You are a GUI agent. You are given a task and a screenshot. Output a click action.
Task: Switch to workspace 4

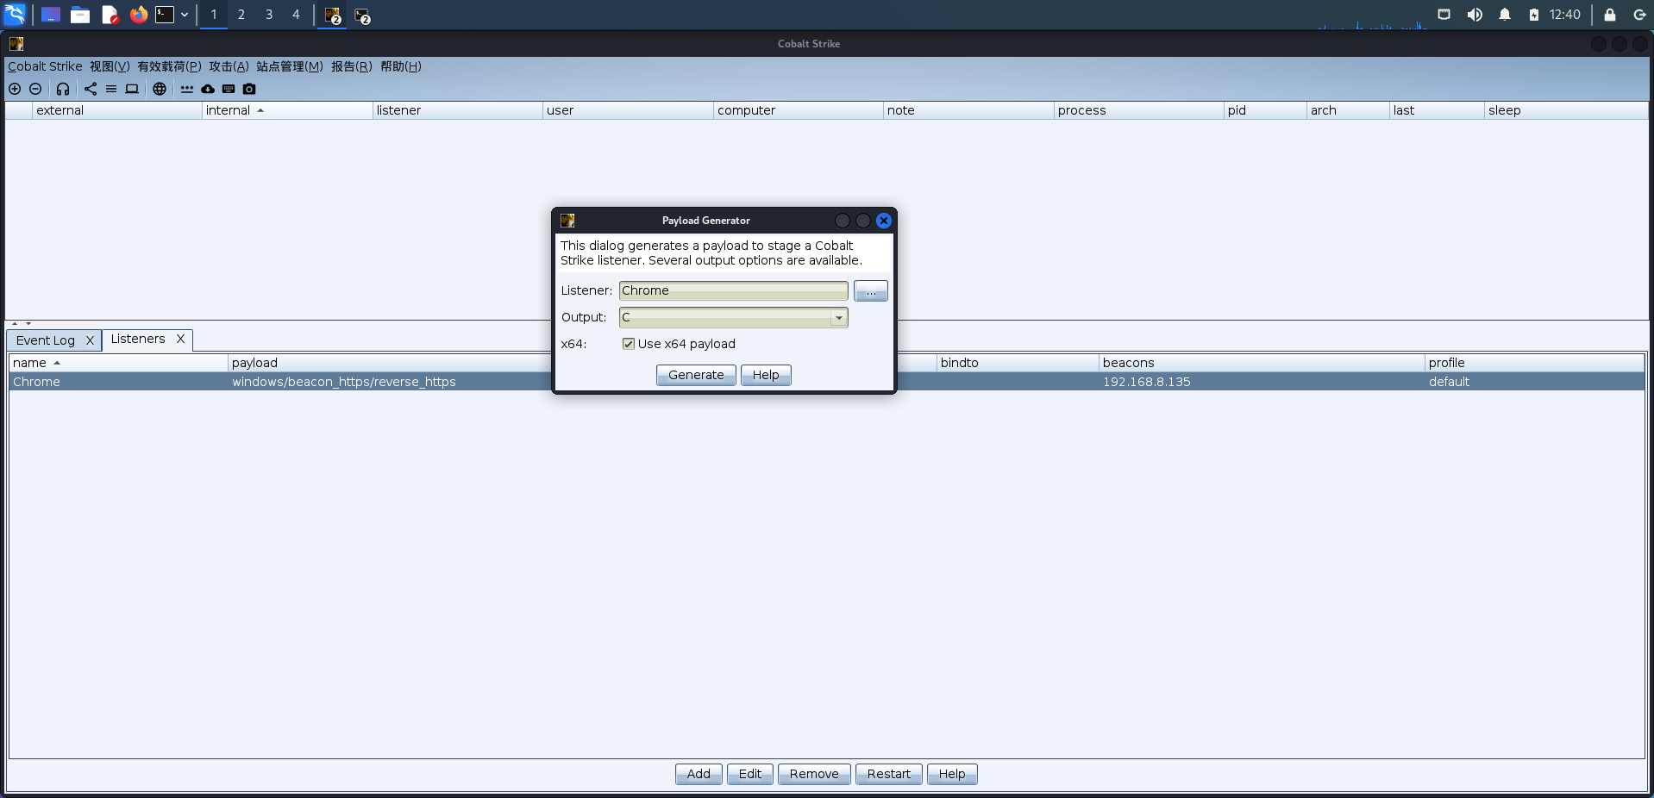[x=296, y=15]
